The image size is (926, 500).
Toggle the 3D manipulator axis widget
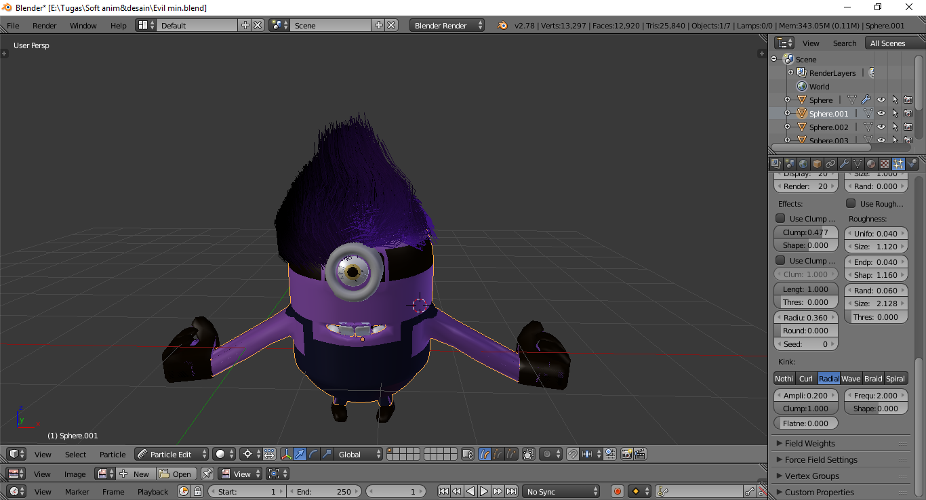[x=286, y=455]
